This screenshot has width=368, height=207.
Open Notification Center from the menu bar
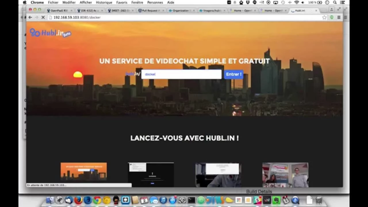[342, 2]
